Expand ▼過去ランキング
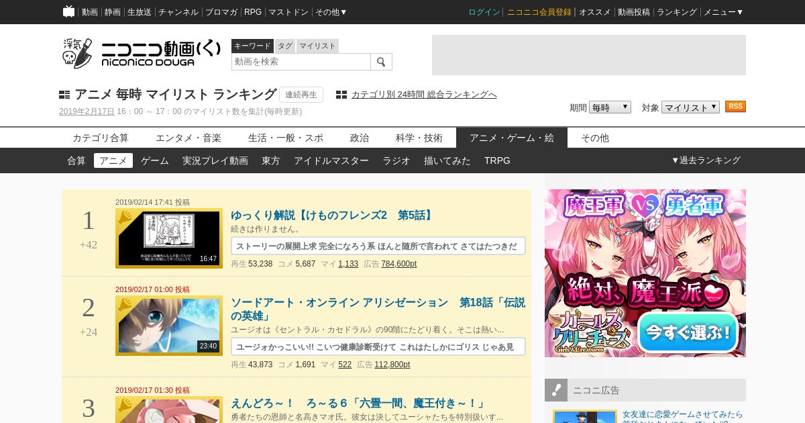This screenshot has height=423, width=805. pyautogui.click(x=706, y=160)
